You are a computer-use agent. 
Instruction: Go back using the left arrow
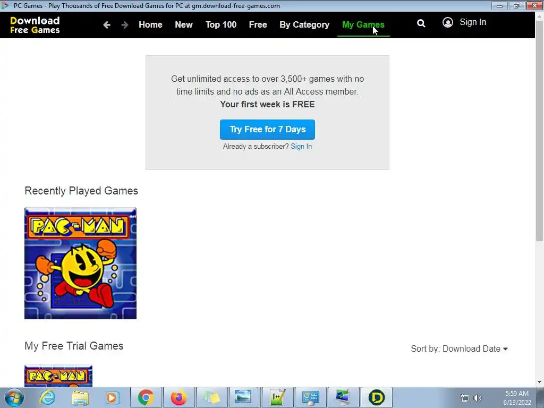tap(107, 24)
